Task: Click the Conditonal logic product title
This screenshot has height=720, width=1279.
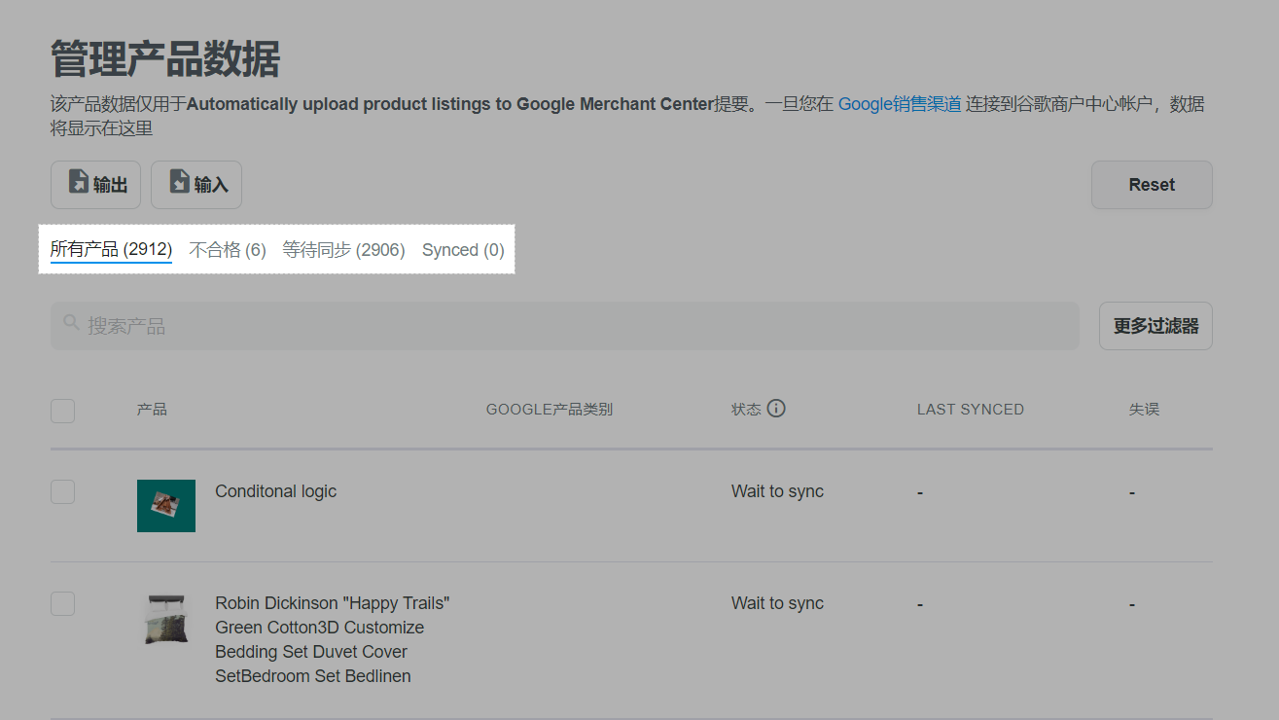Action: [x=275, y=491]
